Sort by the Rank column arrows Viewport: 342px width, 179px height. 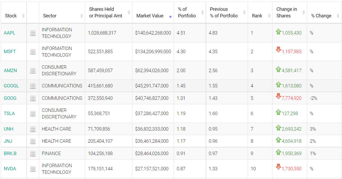pos(269,16)
